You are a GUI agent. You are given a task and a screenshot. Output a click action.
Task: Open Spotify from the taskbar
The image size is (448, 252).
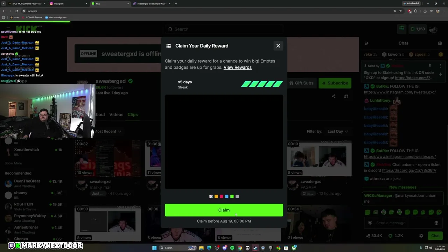232,248
